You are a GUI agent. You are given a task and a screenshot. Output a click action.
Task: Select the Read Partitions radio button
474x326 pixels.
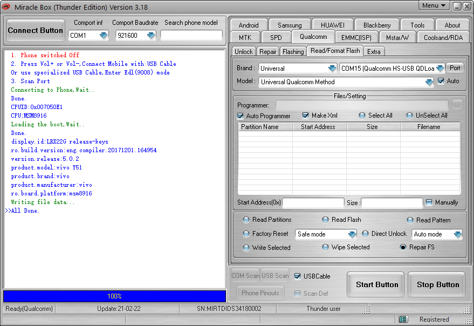[x=246, y=220]
